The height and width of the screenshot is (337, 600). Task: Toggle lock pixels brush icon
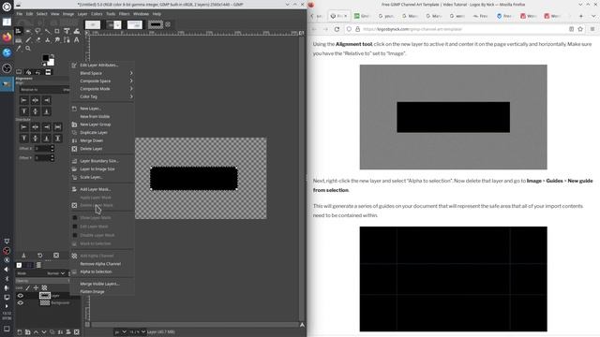(x=27, y=287)
